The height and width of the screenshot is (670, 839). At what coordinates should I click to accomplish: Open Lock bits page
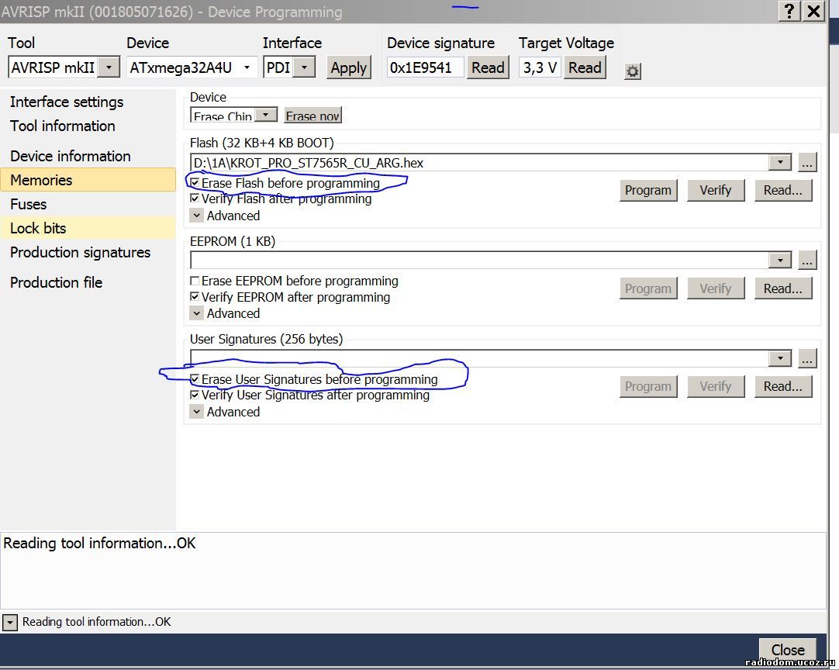[x=88, y=228]
